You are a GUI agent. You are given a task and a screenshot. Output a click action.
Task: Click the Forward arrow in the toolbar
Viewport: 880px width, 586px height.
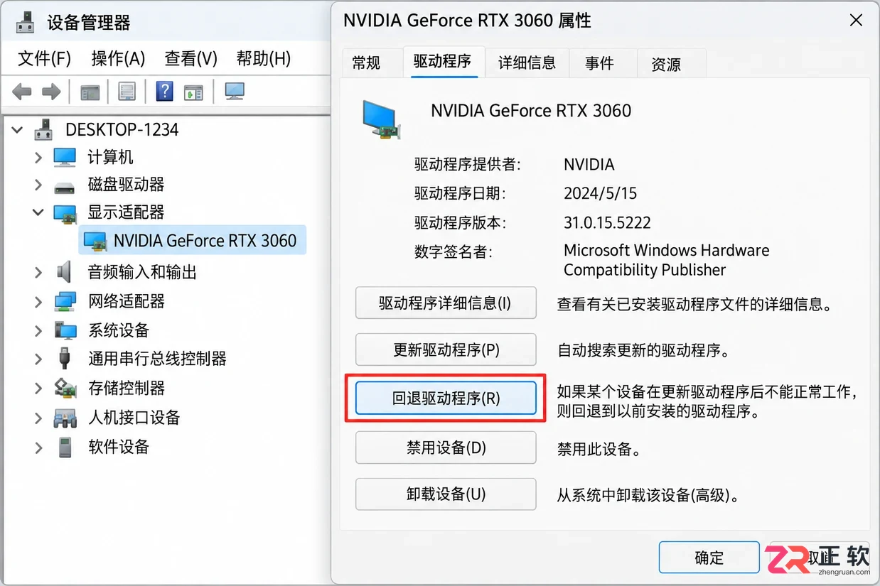coord(51,92)
